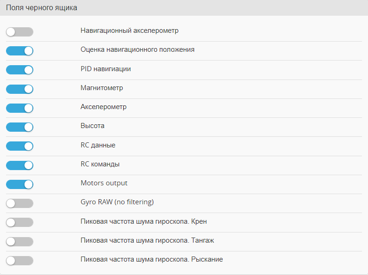This screenshot has height=275, width=368.
Task: Click the Поля черного ящика header
Action: tap(42, 8)
